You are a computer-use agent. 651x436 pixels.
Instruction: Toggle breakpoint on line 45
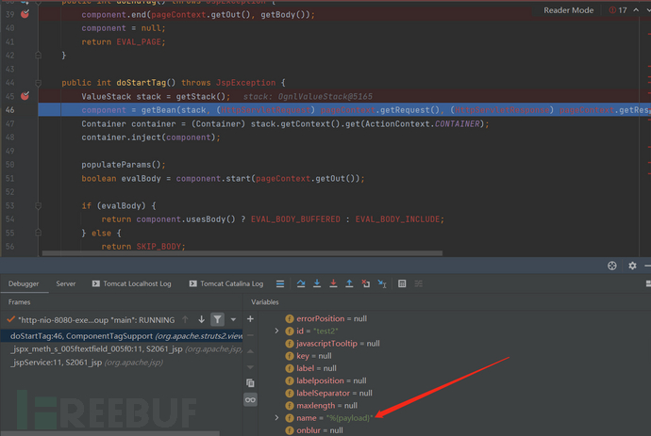click(x=25, y=96)
